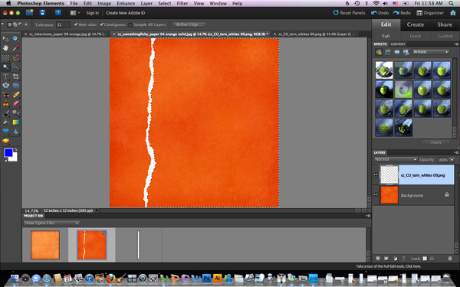
Task: Enable Sample All Layers checkbox
Action: [x=130, y=25]
